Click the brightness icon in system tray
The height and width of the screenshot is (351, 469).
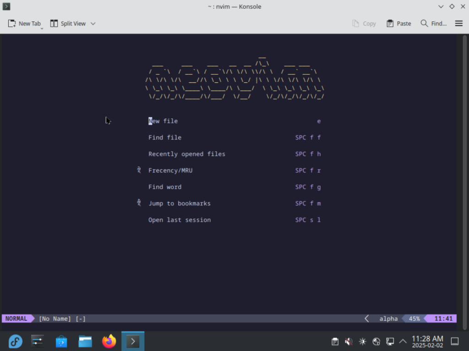tap(362, 341)
